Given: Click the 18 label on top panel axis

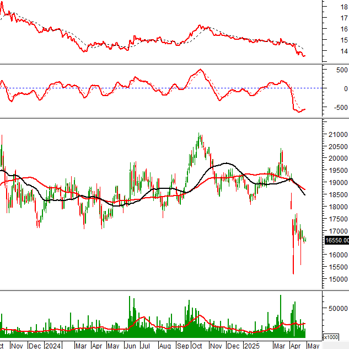Looking at the screenshot, I should click(x=344, y=7).
